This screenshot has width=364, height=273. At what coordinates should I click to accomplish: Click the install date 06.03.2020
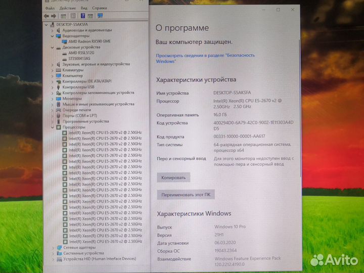[x=225, y=243]
